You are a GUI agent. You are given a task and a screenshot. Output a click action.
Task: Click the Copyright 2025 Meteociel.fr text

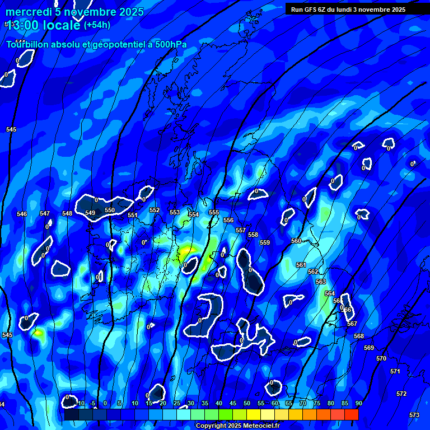[x=237, y=426]
